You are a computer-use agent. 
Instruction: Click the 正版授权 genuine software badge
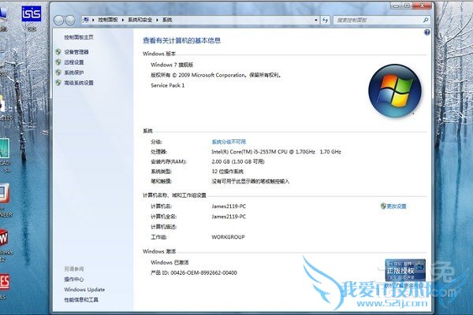coord(405,270)
